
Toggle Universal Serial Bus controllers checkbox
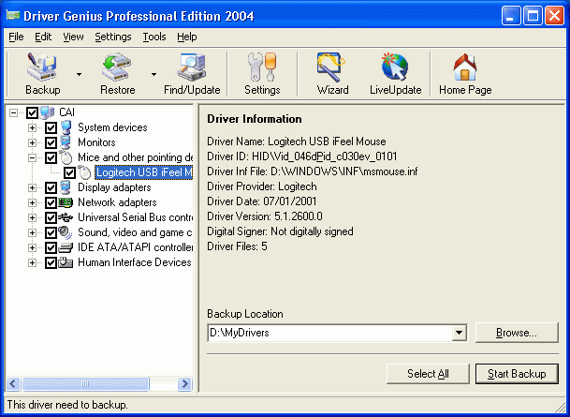pos(51,217)
